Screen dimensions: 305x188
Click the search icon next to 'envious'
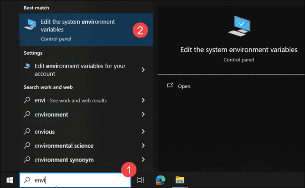pyautogui.click(x=28, y=132)
